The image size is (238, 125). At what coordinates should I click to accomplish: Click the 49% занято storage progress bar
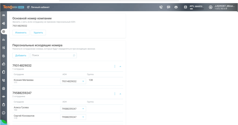(x=197, y=9)
